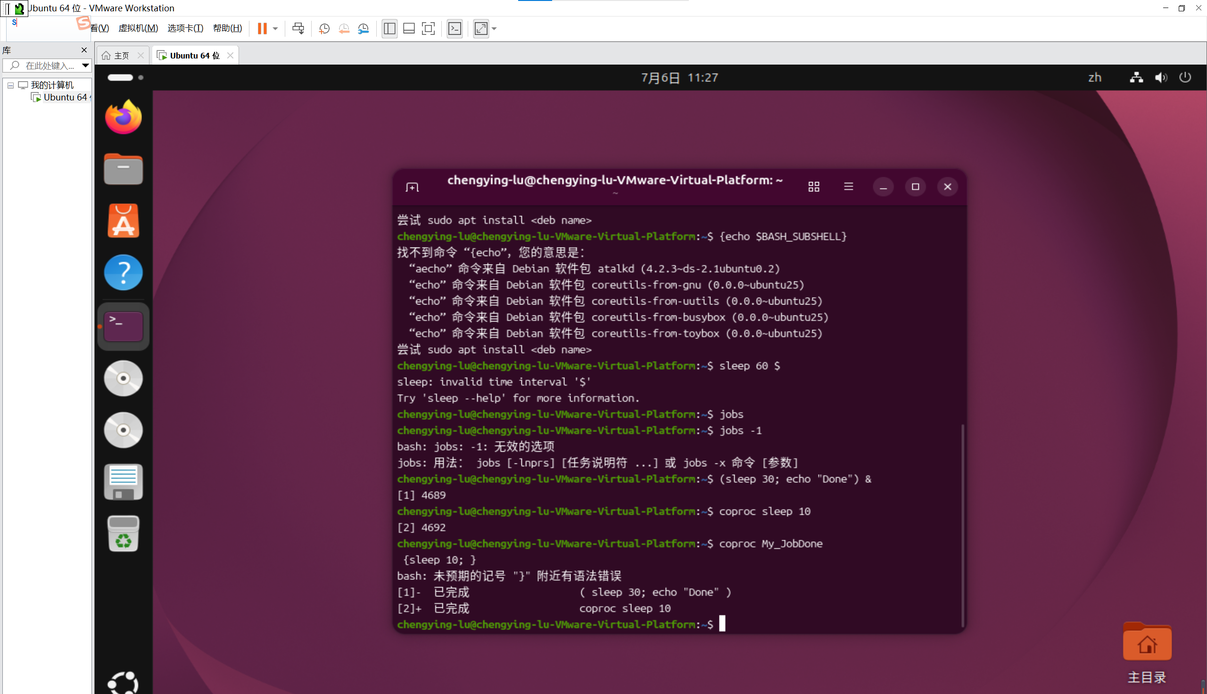Close the 主页 tab
This screenshot has height=694, width=1207.
pos(141,55)
